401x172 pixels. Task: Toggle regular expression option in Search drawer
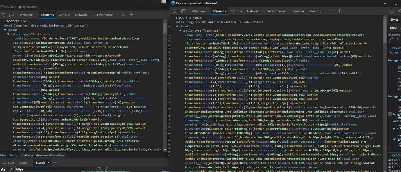pyautogui.click(x=11, y=169)
